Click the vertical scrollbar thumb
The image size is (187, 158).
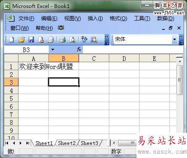click(179, 80)
